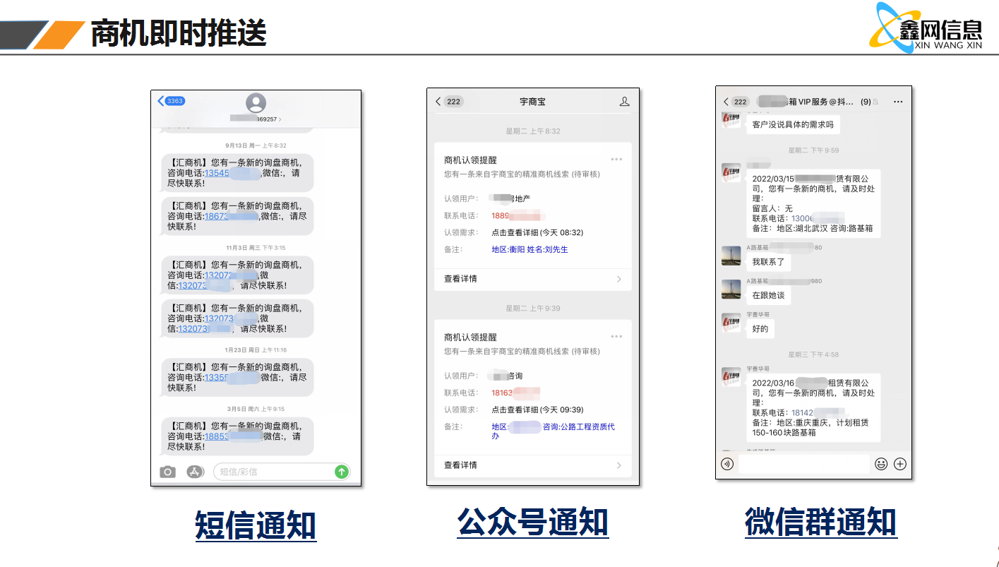999x567 pixels.
Task: Open the group's three-dot menu in the header
Action: pyautogui.click(x=898, y=102)
